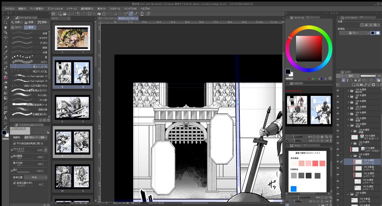Select the 罫線 sub tool group
382x206 pixels.
[30, 28]
